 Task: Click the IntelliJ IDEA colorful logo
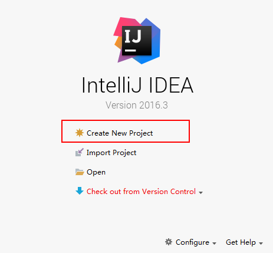[137, 41]
